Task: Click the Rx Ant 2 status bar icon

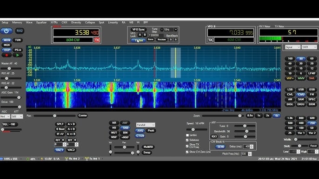Action: pos(66,159)
